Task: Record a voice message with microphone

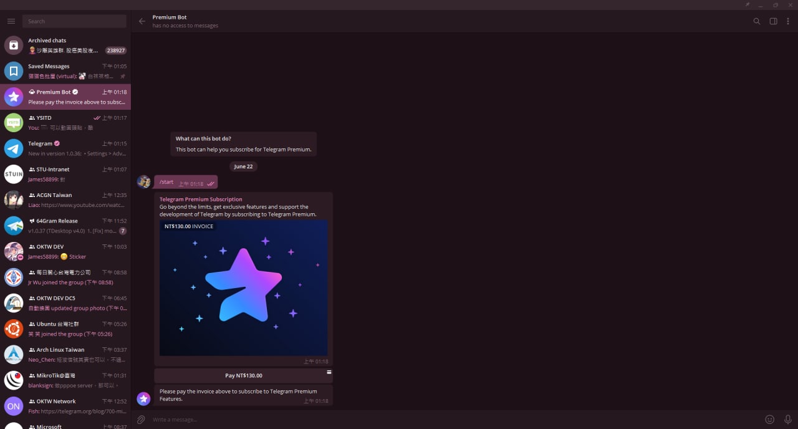Action: pos(788,420)
